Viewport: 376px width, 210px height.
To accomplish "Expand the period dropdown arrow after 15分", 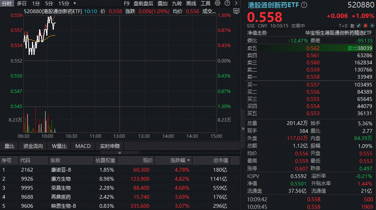I will (75, 3).
